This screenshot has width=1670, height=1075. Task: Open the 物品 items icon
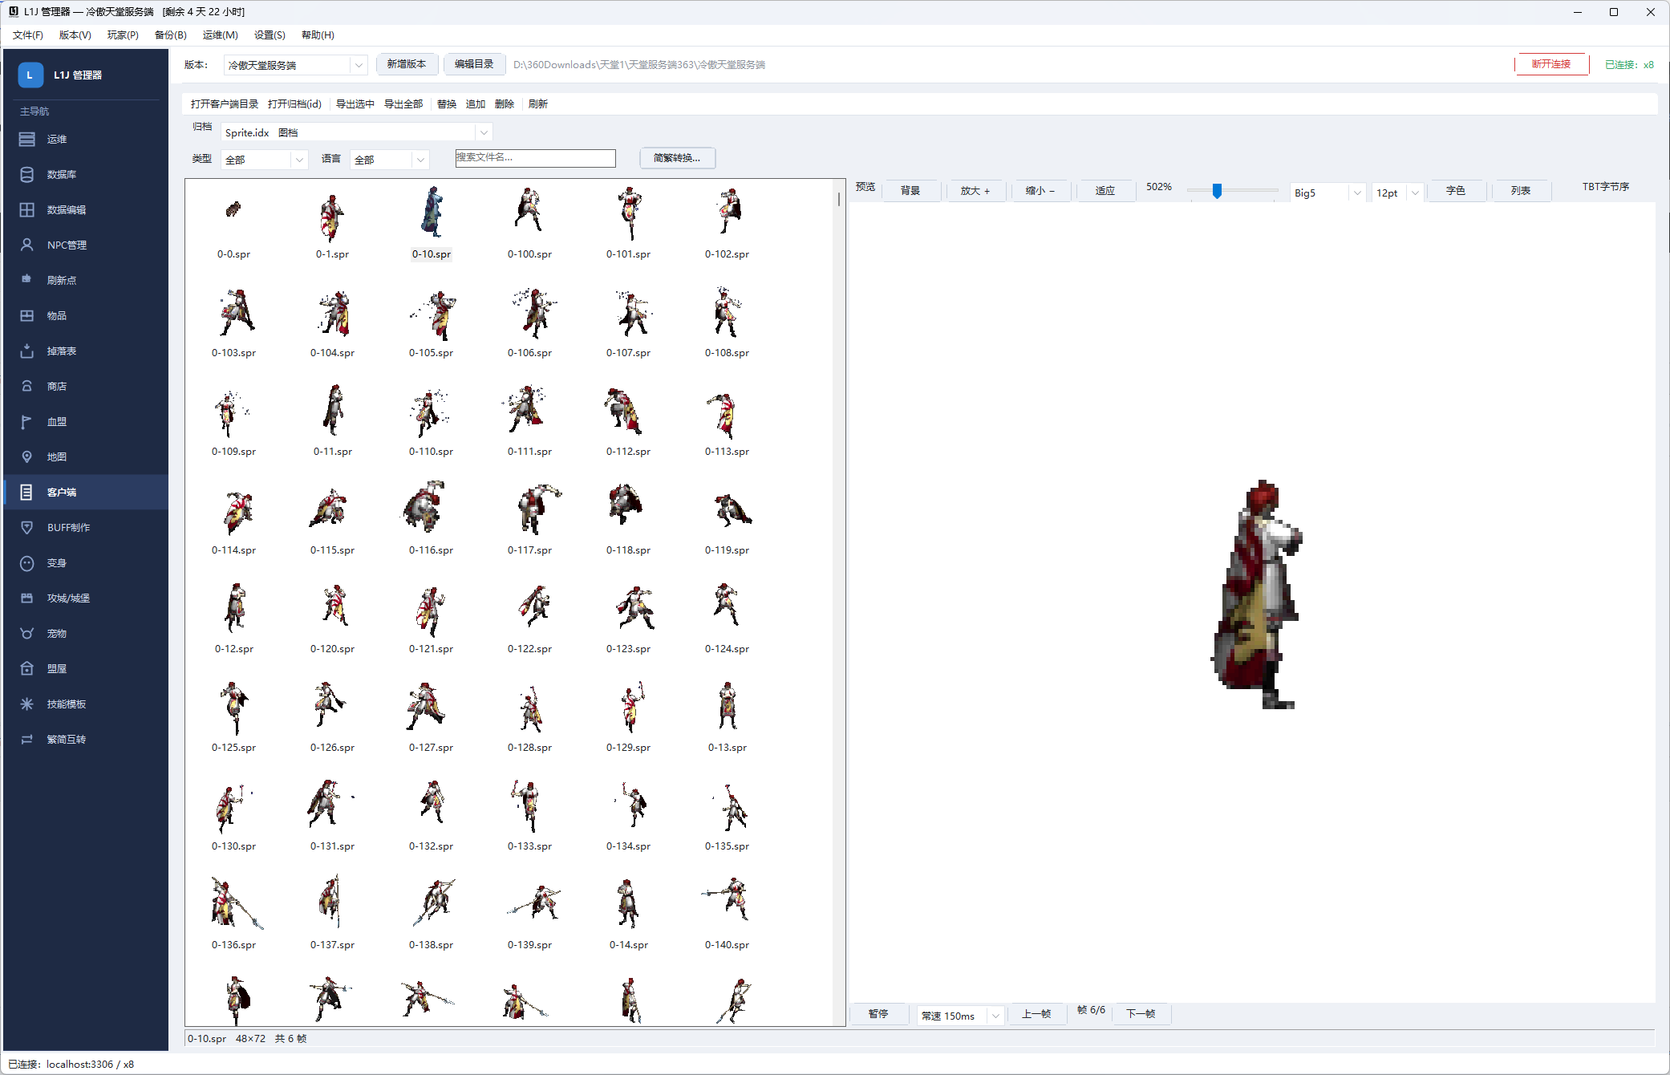pos(26,315)
